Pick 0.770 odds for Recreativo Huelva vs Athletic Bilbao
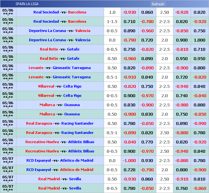209x193 pixels. 147,142
